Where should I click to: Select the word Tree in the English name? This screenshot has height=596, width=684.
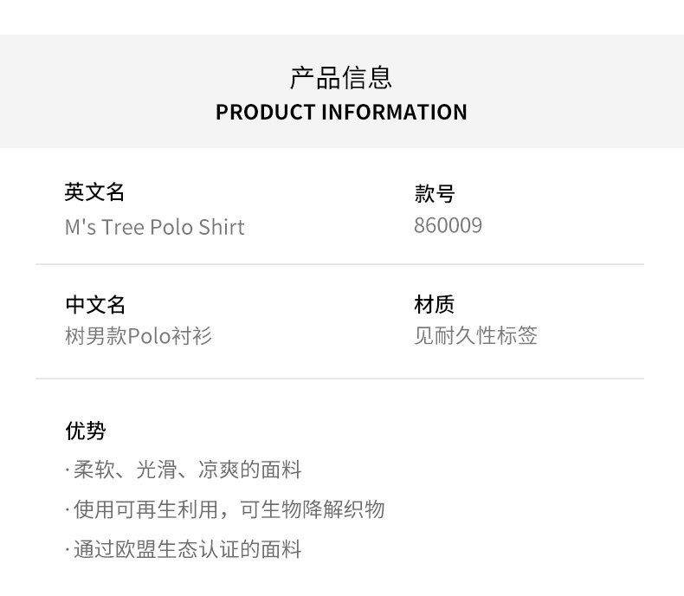coord(122,227)
